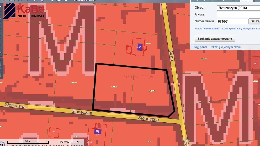
Task: Click the middle Słoneczna street label
Action: [x=82, y=112]
